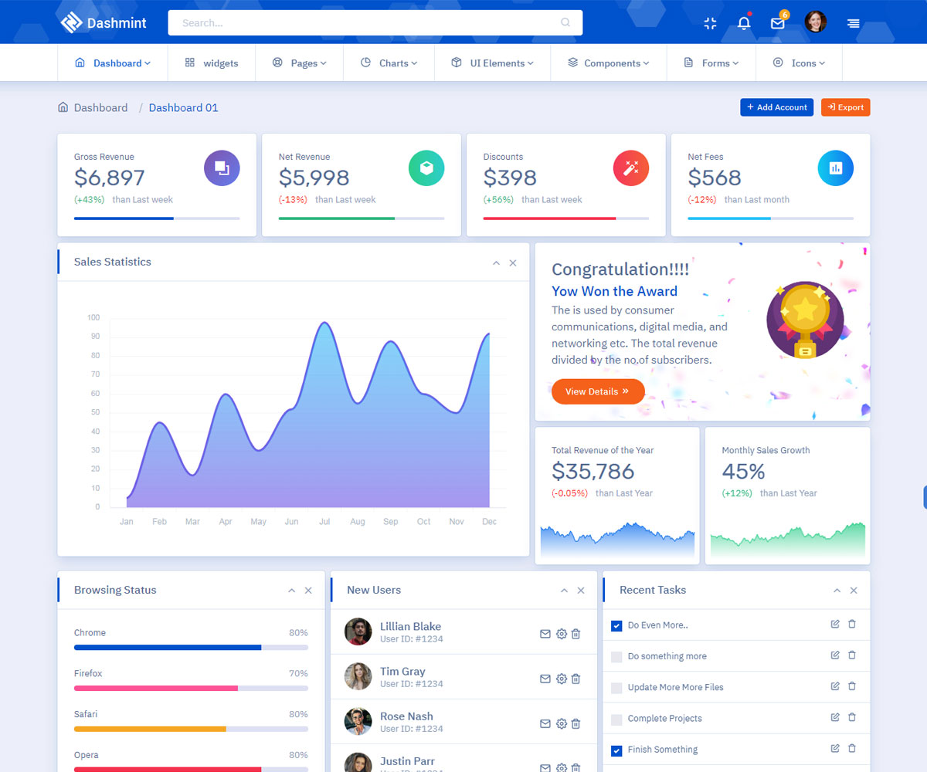Delete user Tim Gray via trash icon
Image resolution: width=927 pixels, height=772 pixels.
point(576,679)
